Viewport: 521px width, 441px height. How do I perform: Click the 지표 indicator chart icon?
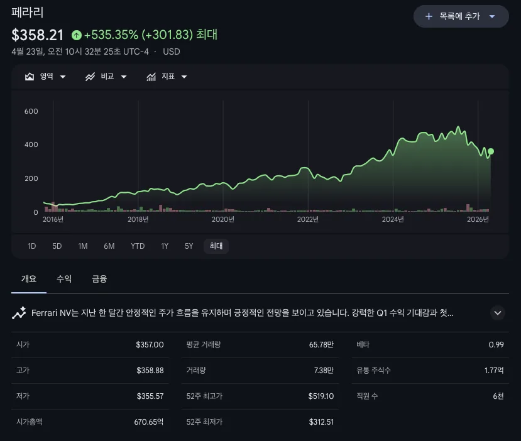[151, 77]
